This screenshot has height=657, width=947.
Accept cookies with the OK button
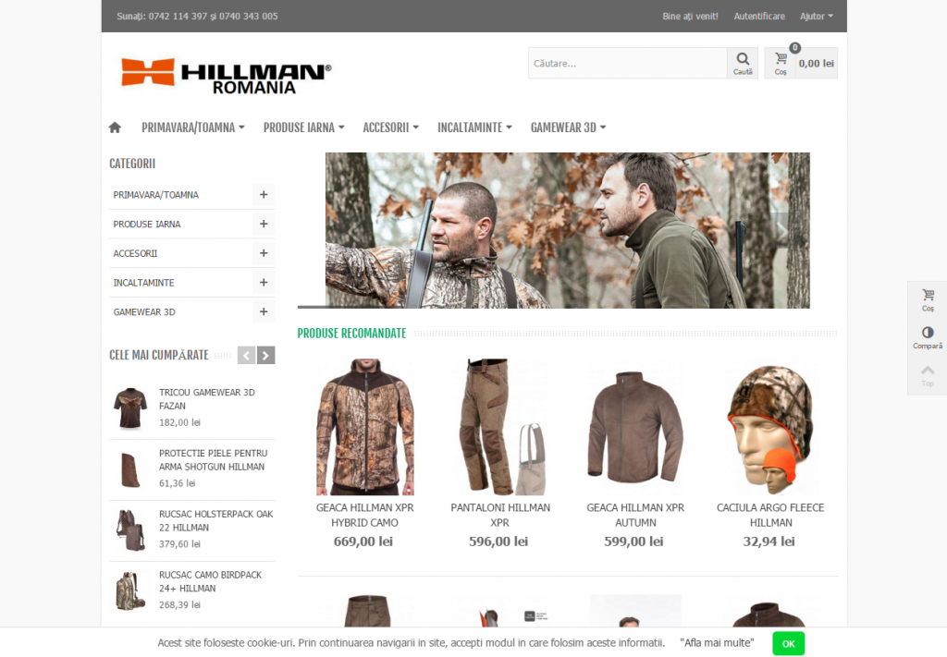click(x=788, y=643)
